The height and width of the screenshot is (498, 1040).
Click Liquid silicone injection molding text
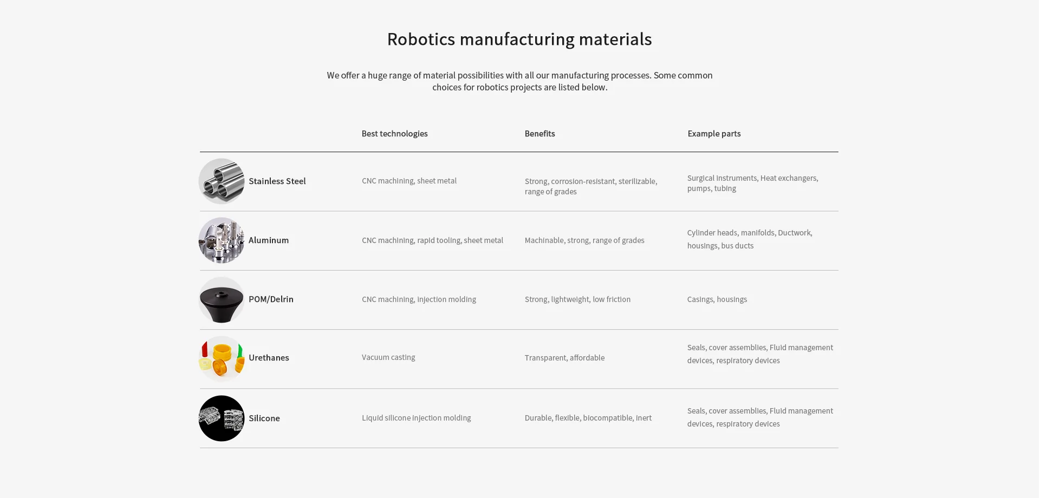pyautogui.click(x=416, y=418)
